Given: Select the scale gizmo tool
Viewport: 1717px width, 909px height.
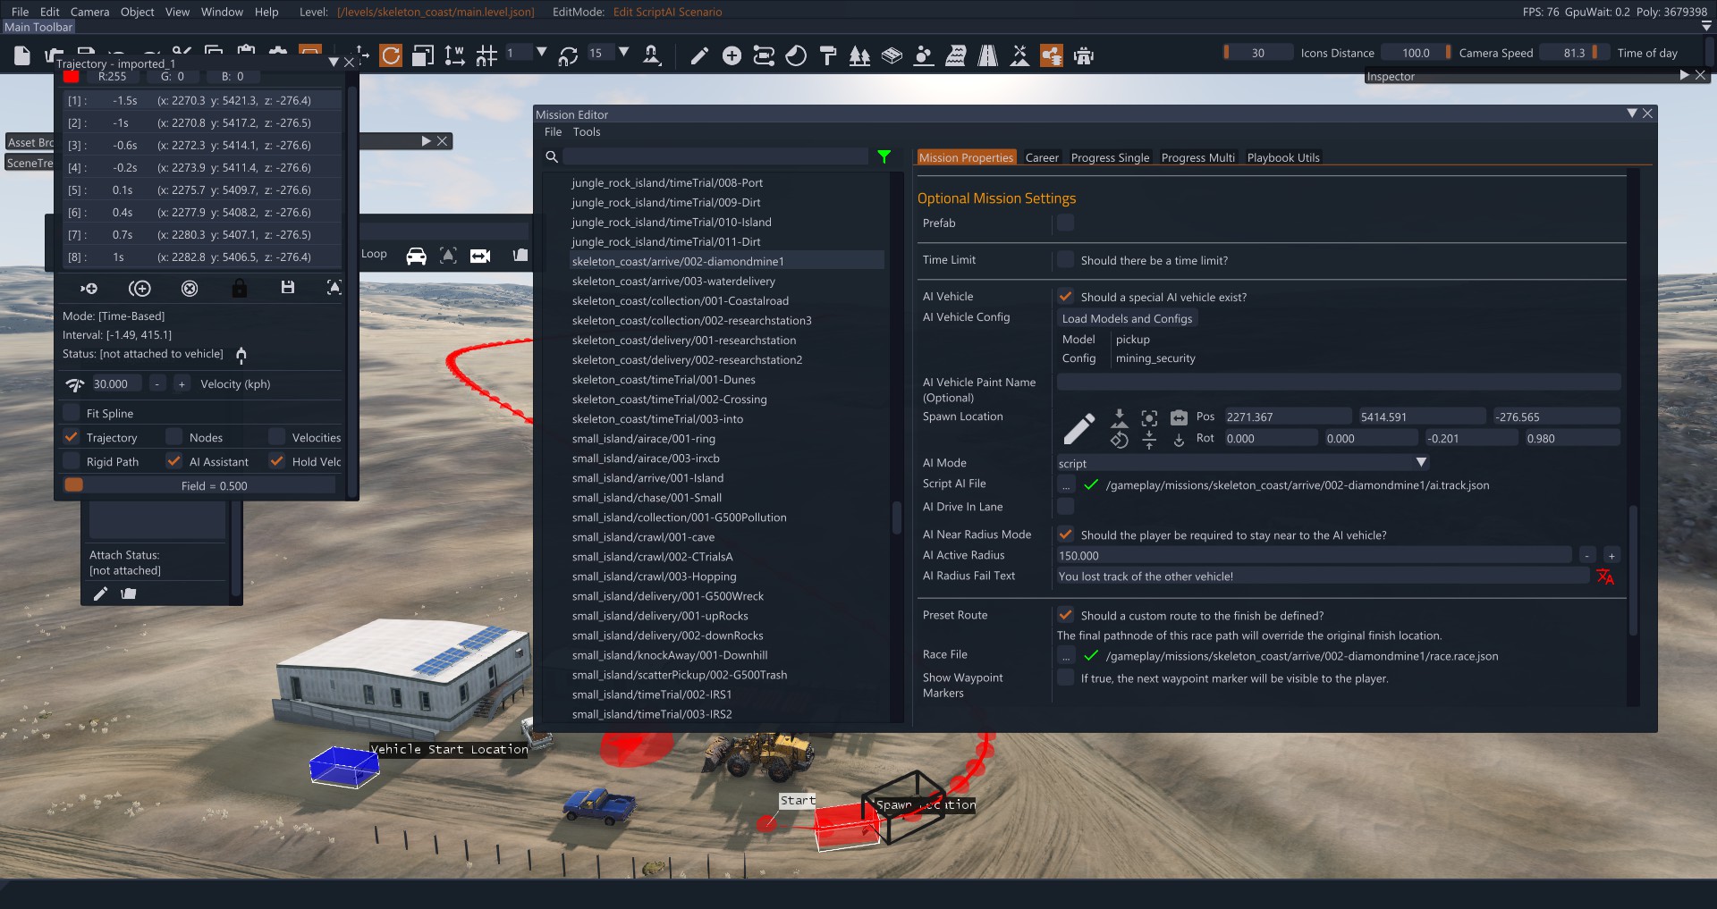Looking at the screenshot, I should (x=423, y=55).
